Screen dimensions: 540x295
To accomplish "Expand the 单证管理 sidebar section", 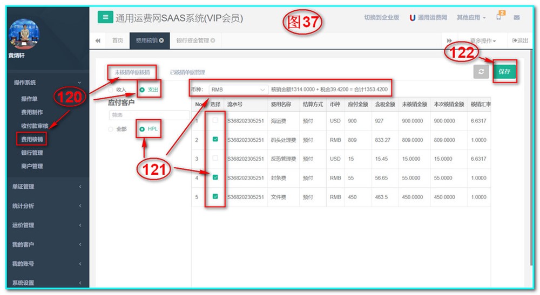I will [48, 187].
